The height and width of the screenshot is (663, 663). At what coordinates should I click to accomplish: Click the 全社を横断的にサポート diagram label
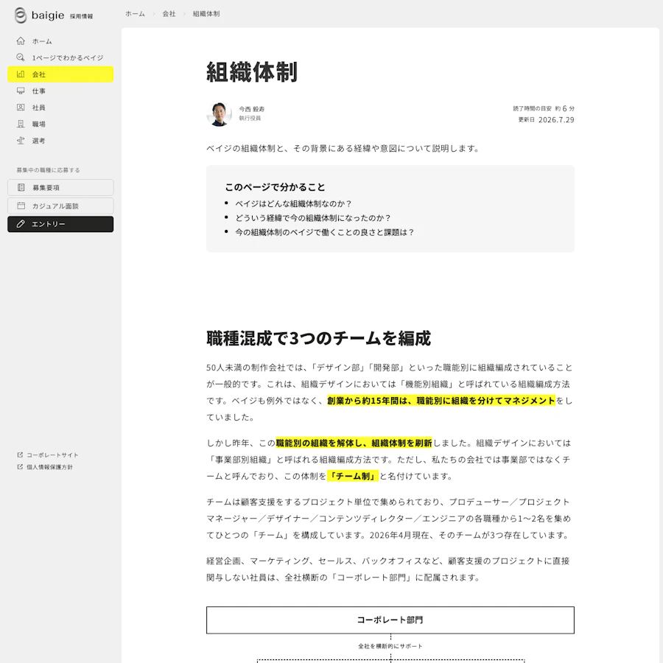pyautogui.click(x=390, y=646)
